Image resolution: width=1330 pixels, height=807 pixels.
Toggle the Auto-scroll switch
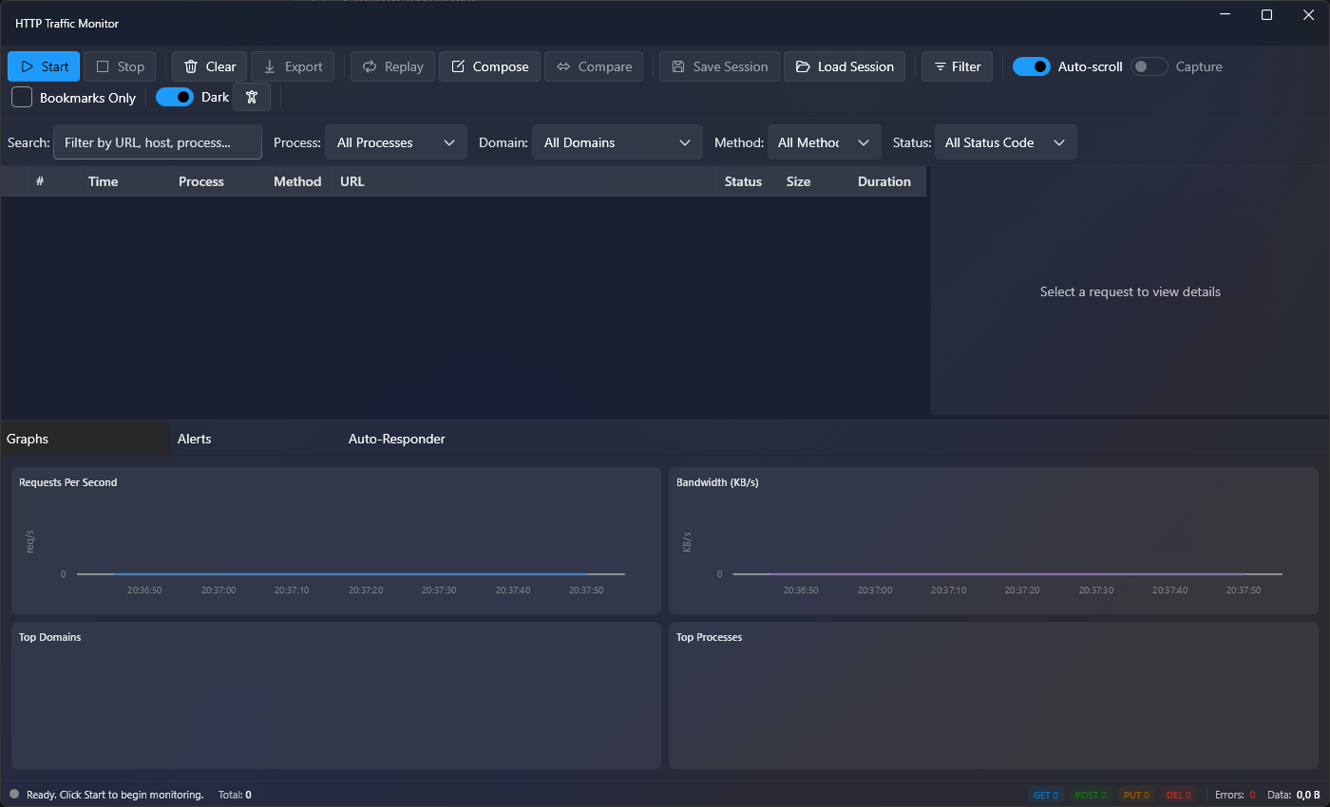pos(1032,66)
